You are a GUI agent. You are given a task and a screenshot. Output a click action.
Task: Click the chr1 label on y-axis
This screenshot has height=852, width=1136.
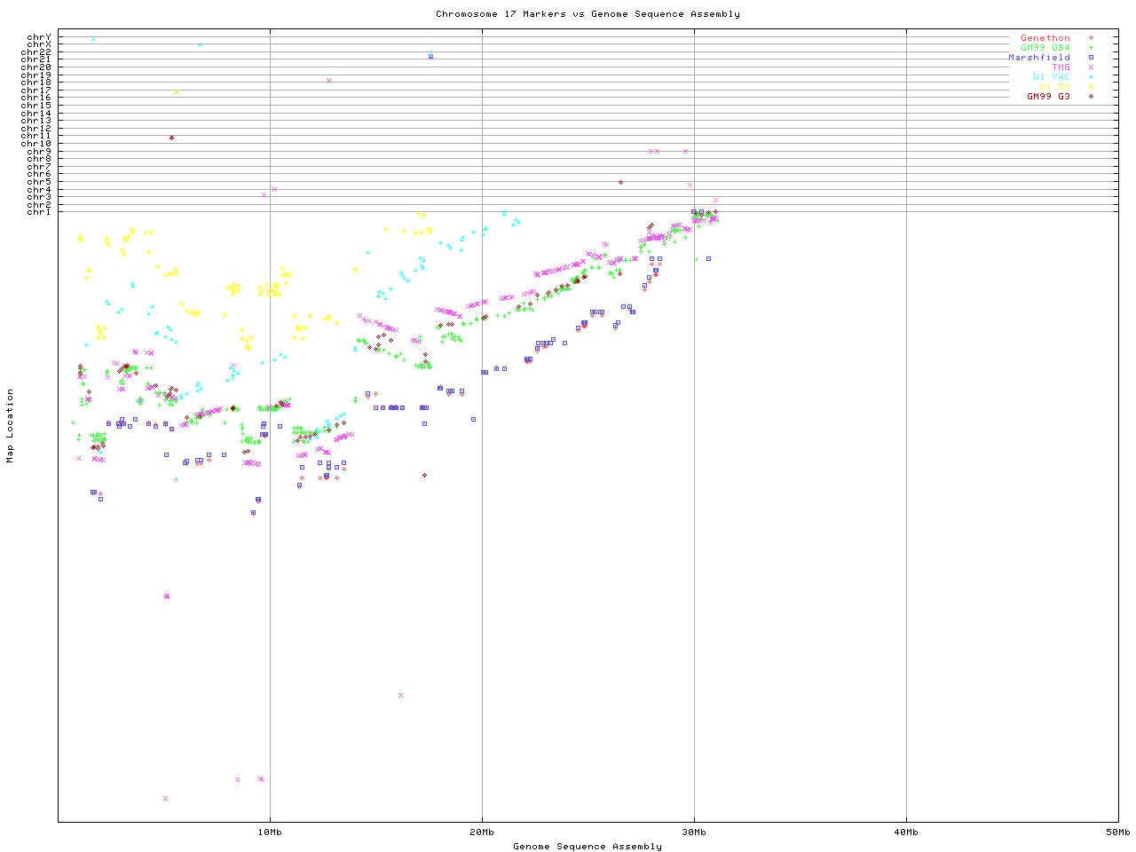(x=39, y=212)
